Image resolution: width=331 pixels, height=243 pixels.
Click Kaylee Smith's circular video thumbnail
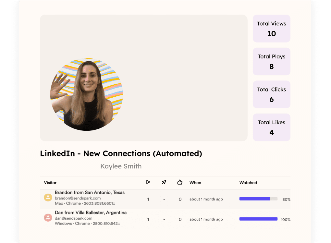pos(87,94)
